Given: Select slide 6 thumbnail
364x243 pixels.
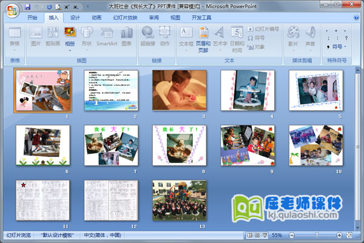Looking at the screenshot, I should pyautogui.click(x=43, y=145).
